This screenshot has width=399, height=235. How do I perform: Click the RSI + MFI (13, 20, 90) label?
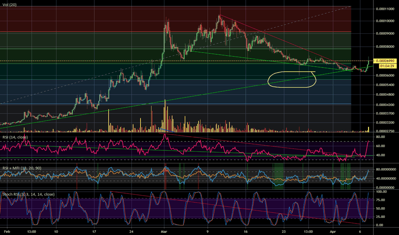click(22, 168)
